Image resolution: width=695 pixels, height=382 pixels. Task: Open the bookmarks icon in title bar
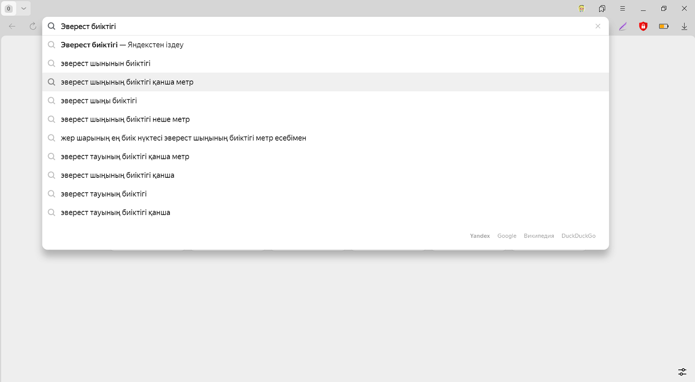[x=602, y=9]
